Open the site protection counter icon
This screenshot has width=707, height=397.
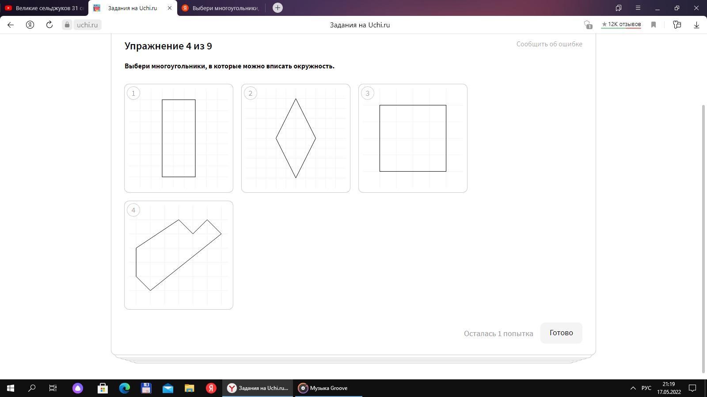588,25
